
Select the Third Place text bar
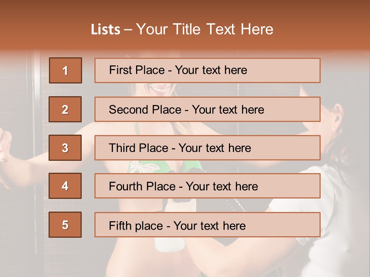click(x=207, y=148)
